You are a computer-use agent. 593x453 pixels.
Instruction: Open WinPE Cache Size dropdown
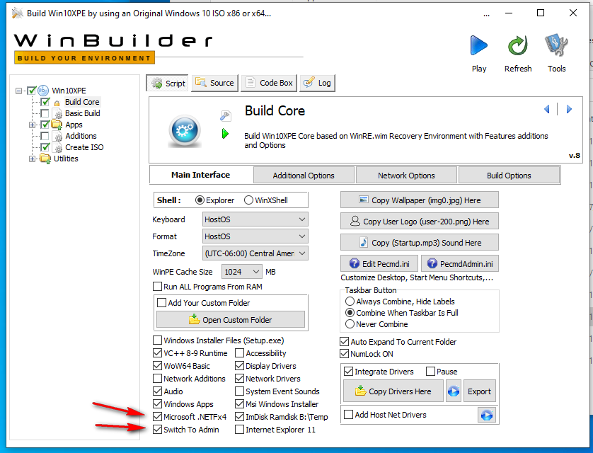pyautogui.click(x=242, y=272)
